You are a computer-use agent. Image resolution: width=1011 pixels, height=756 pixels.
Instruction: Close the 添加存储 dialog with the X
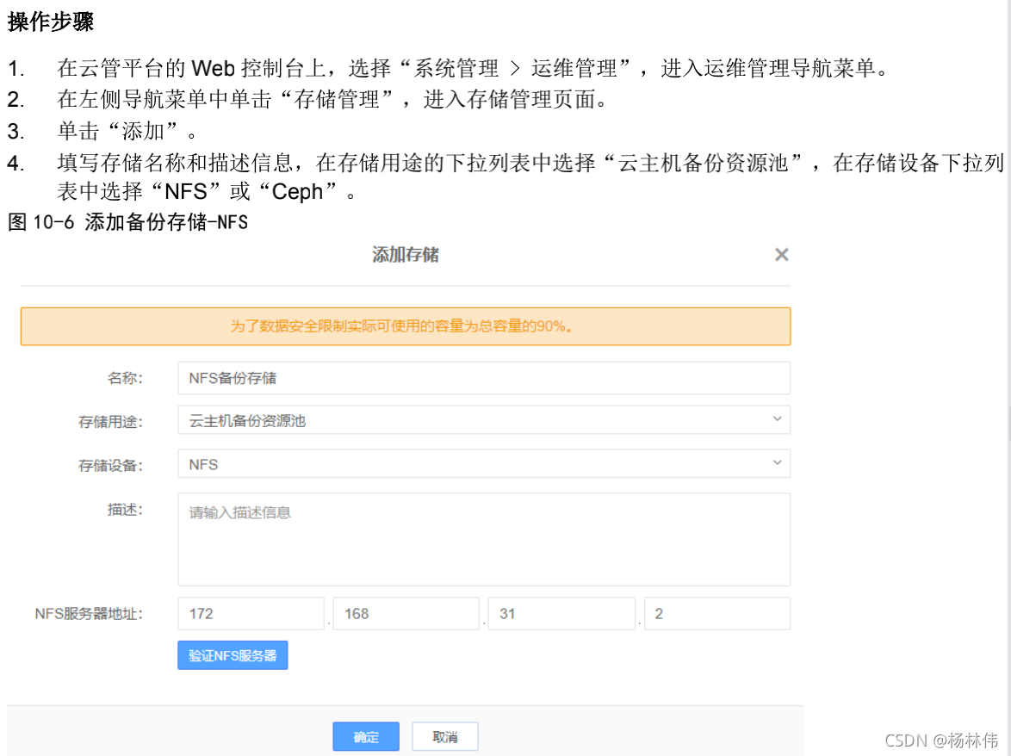click(x=781, y=255)
